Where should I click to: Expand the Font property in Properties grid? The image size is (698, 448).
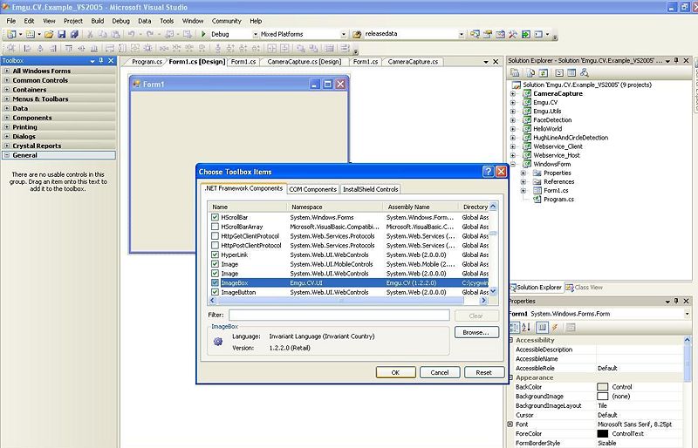point(510,424)
